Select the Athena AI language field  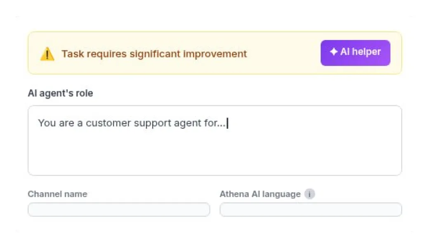[x=311, y=210]
